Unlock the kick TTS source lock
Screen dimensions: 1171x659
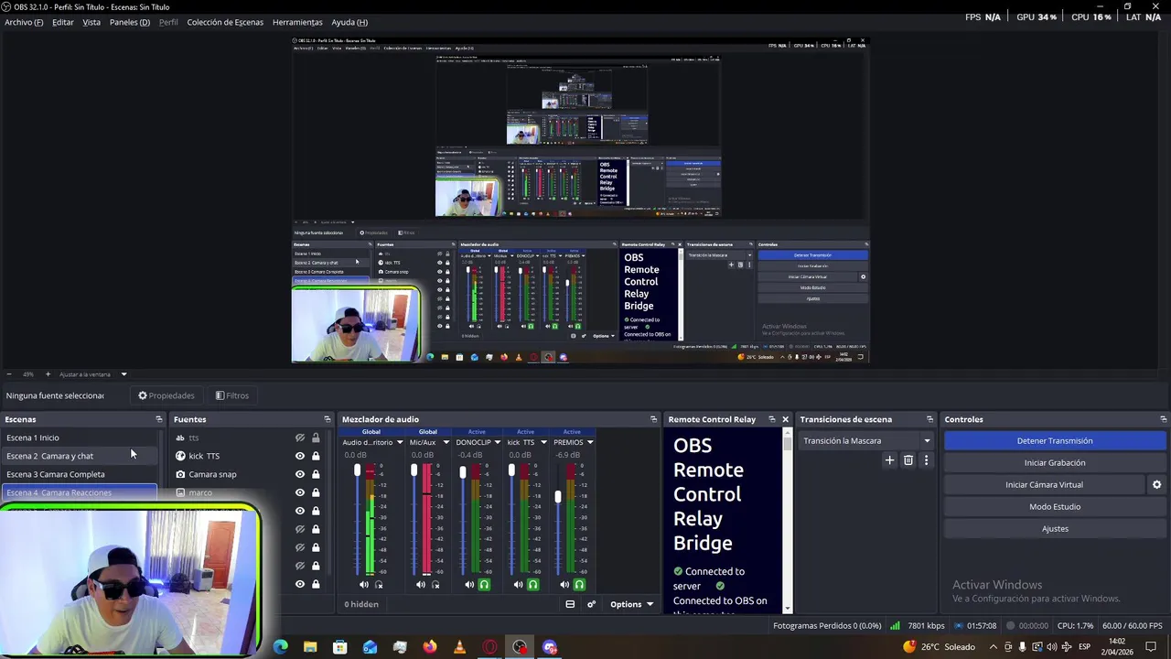click(x=316, y=456)
